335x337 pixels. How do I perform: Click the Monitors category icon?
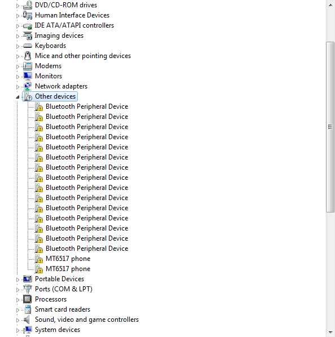[28, 76]
